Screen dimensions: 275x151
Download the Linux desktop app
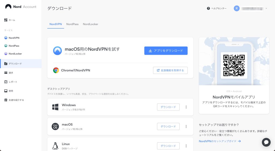pyautogui.click(x=168, y=146)
